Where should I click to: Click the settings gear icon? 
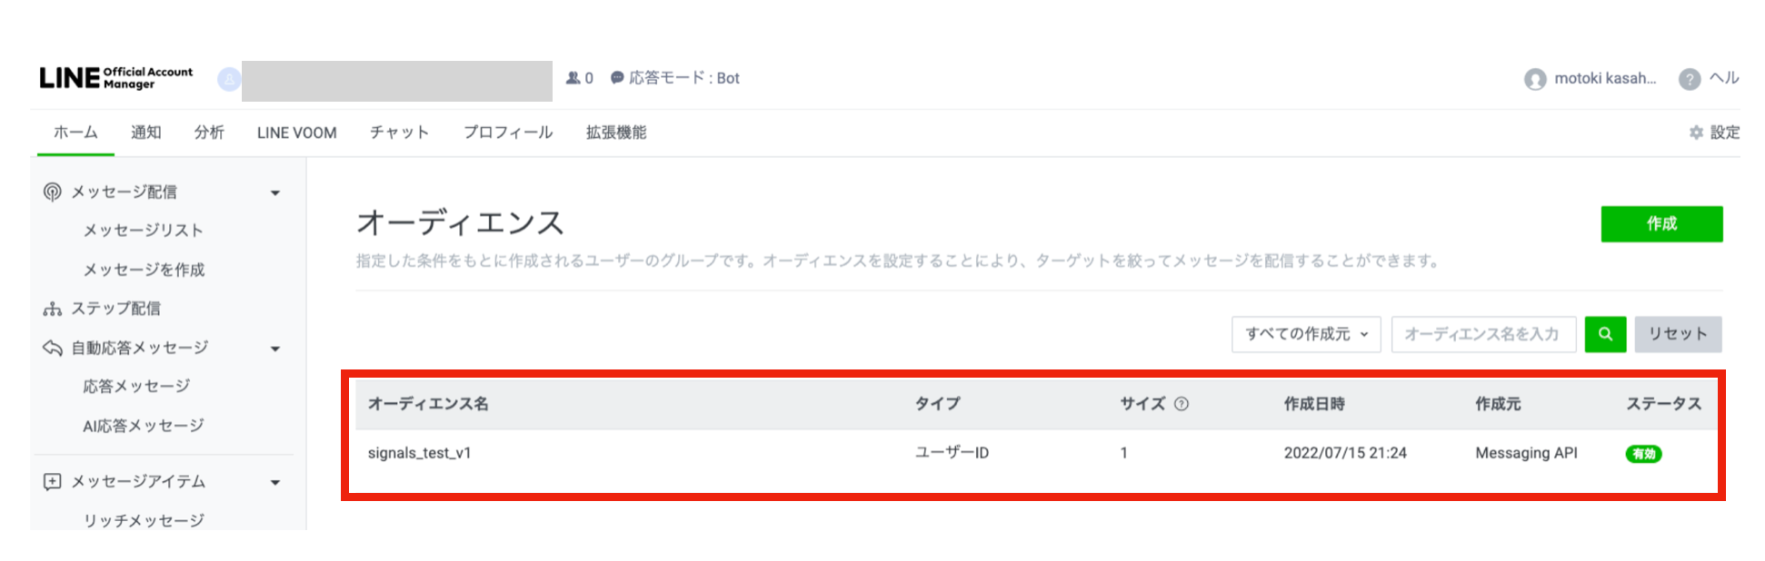tap(1696, 133)
